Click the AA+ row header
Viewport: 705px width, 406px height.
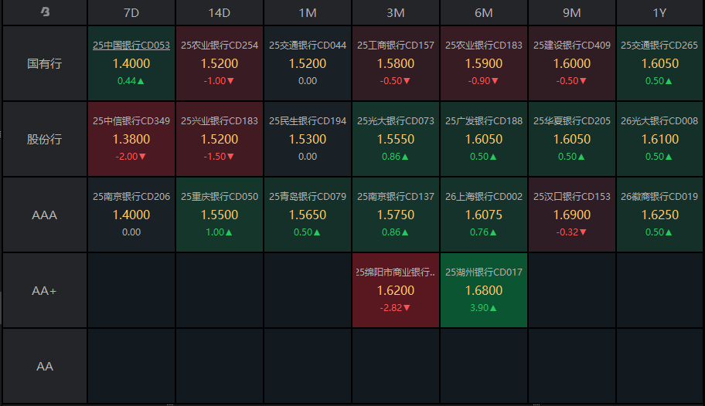tap(45, 290)
